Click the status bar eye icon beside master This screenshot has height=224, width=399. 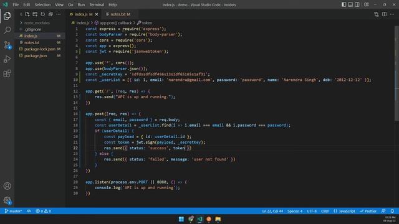(29, 211)
